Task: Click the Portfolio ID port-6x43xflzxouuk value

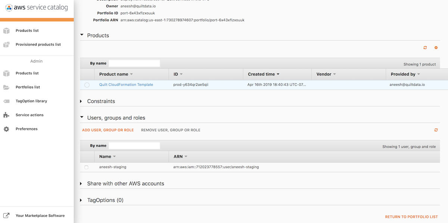Action: 138,13
